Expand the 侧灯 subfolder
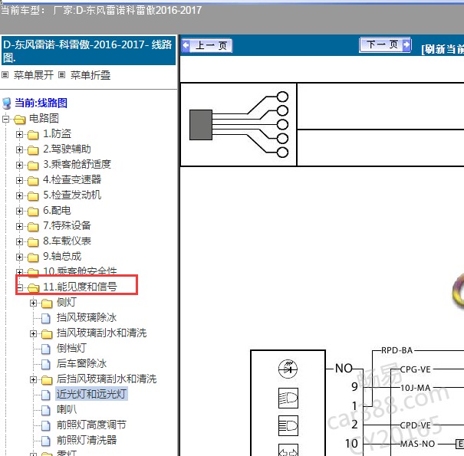The image size is (464, 456). click(34, 303)
